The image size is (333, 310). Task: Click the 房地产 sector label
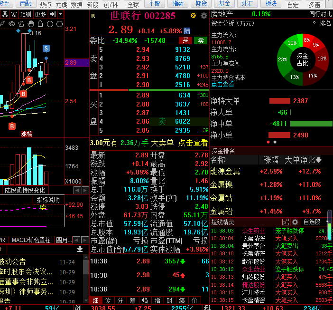point(222,14)
